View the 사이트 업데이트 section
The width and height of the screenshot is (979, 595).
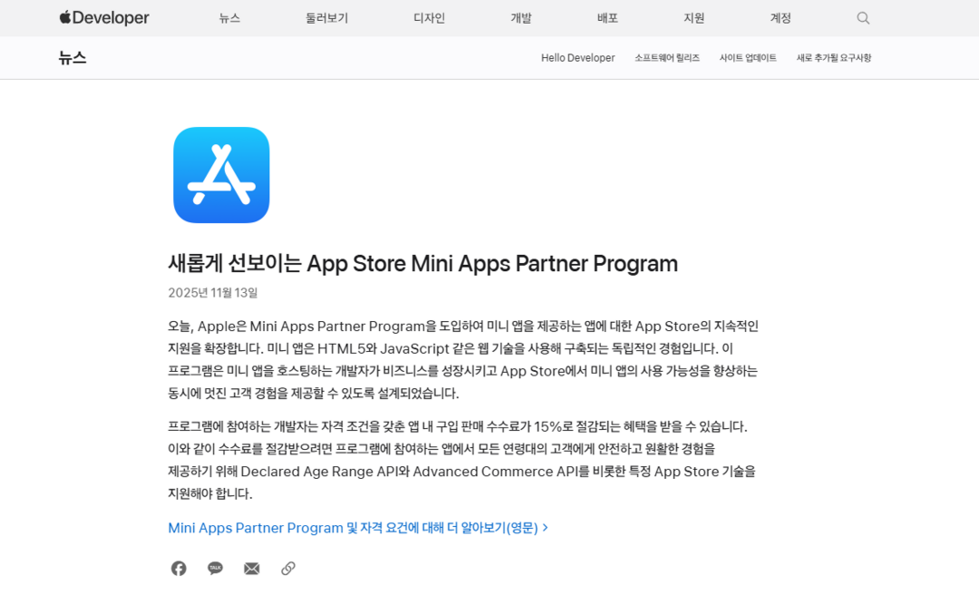(x=748, y=58)
